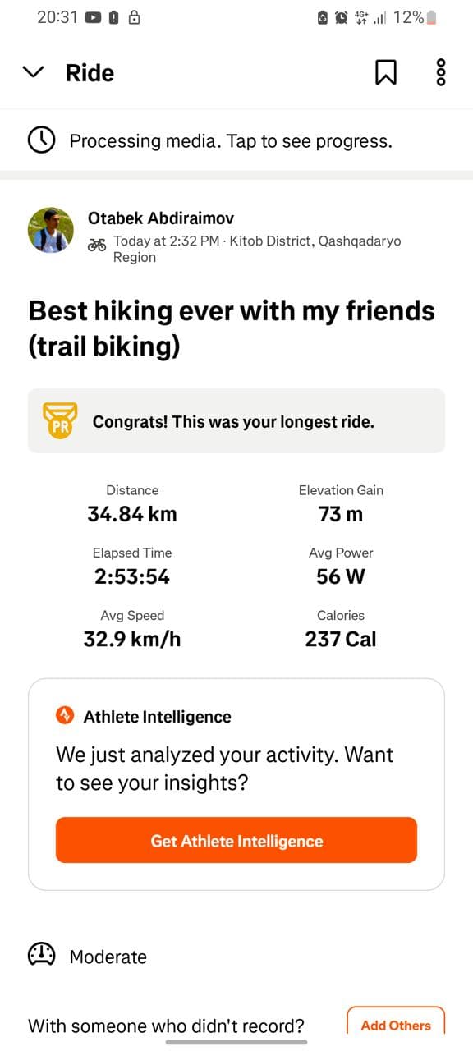The image size is (473, 1051).
Task: Tap the alarm icon in the status bar
Action: (x=342, y=17)
